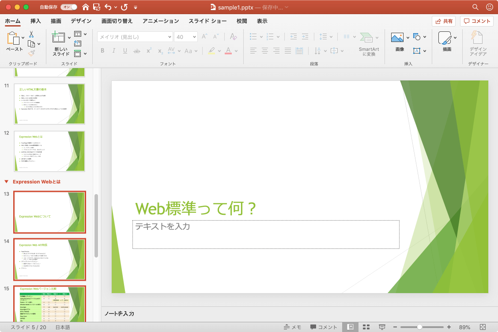Open the font size dropdown
498x332 pixels.
point(194,37)
